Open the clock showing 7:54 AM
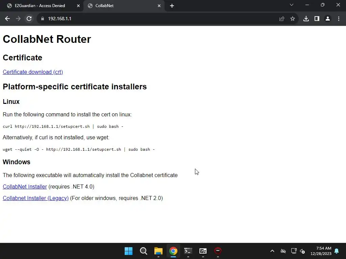This screenshot has height=259, width=346. (321, 251)
